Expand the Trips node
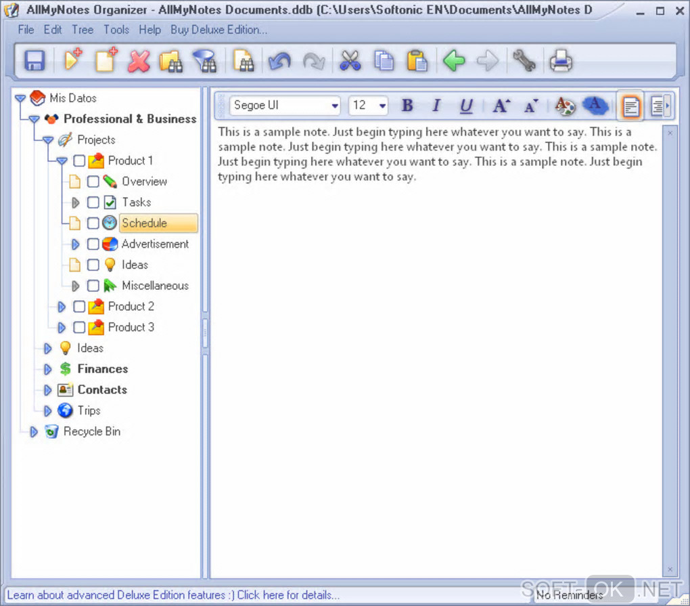Viewport: 690px width, 606px height. click(47, 411)
